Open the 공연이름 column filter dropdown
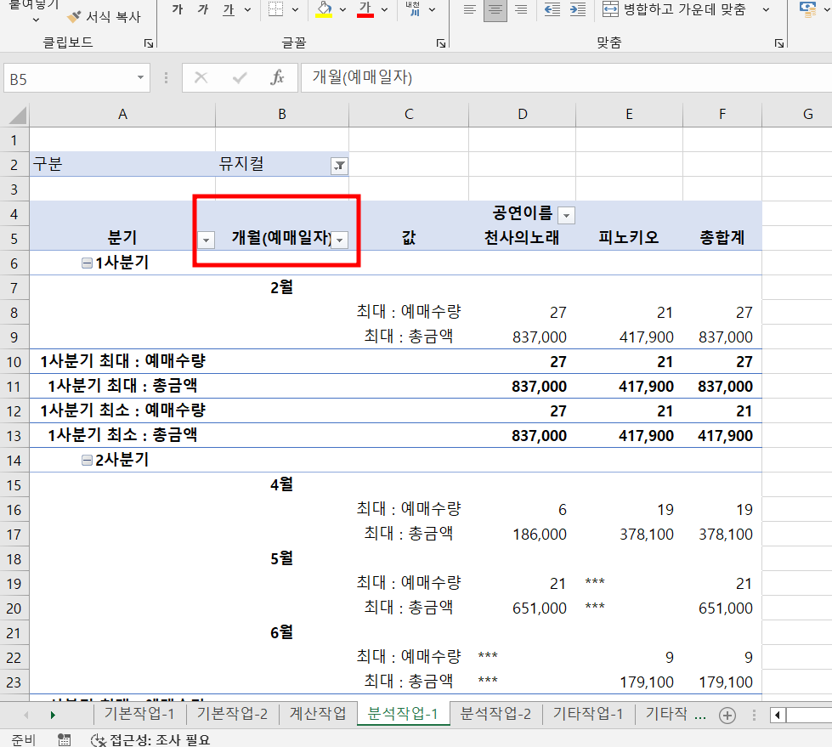Image resolution: width=832 pixels, height=747 pixels. click(x=567, y=214)
